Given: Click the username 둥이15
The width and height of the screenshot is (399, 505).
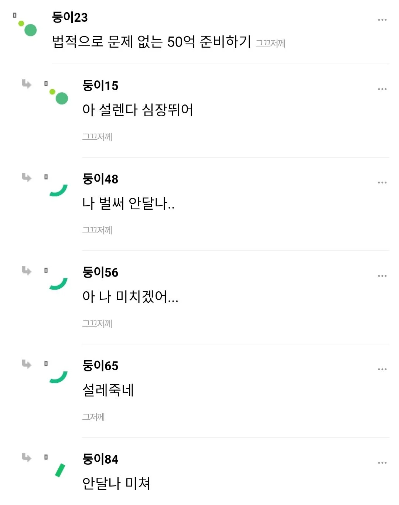Looking at the screenshot, I should [x=100, y=86].
